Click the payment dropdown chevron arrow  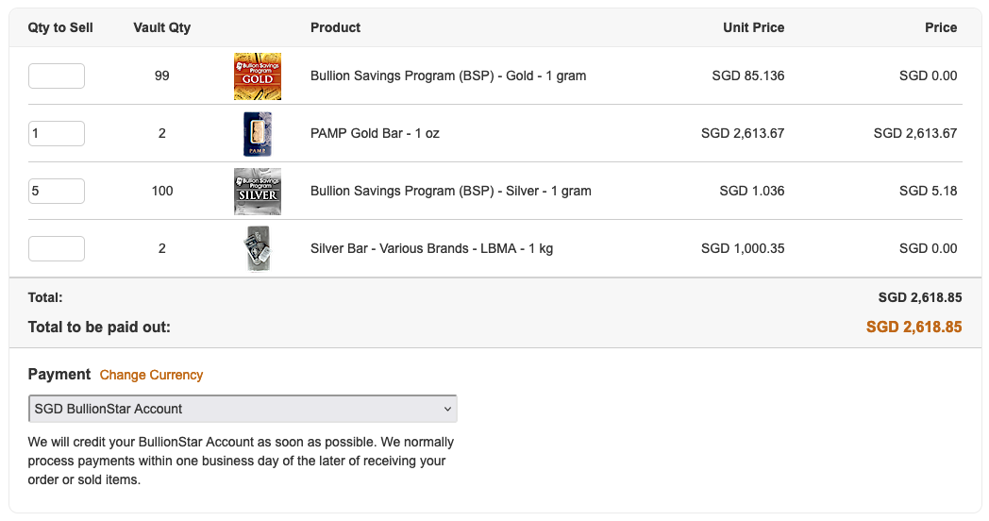point(447,409)
